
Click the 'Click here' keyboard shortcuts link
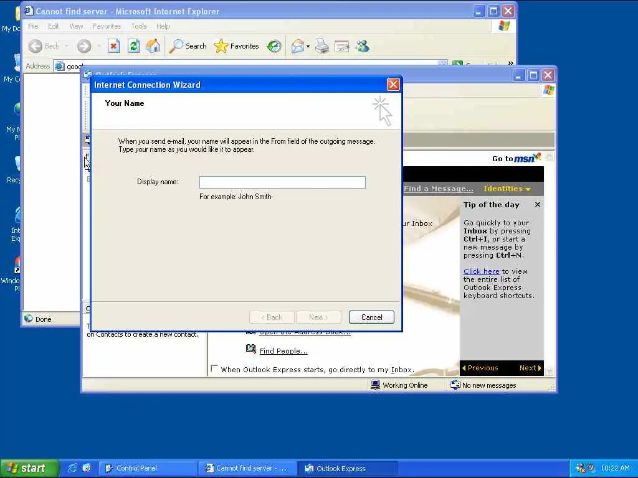point(482,271)
